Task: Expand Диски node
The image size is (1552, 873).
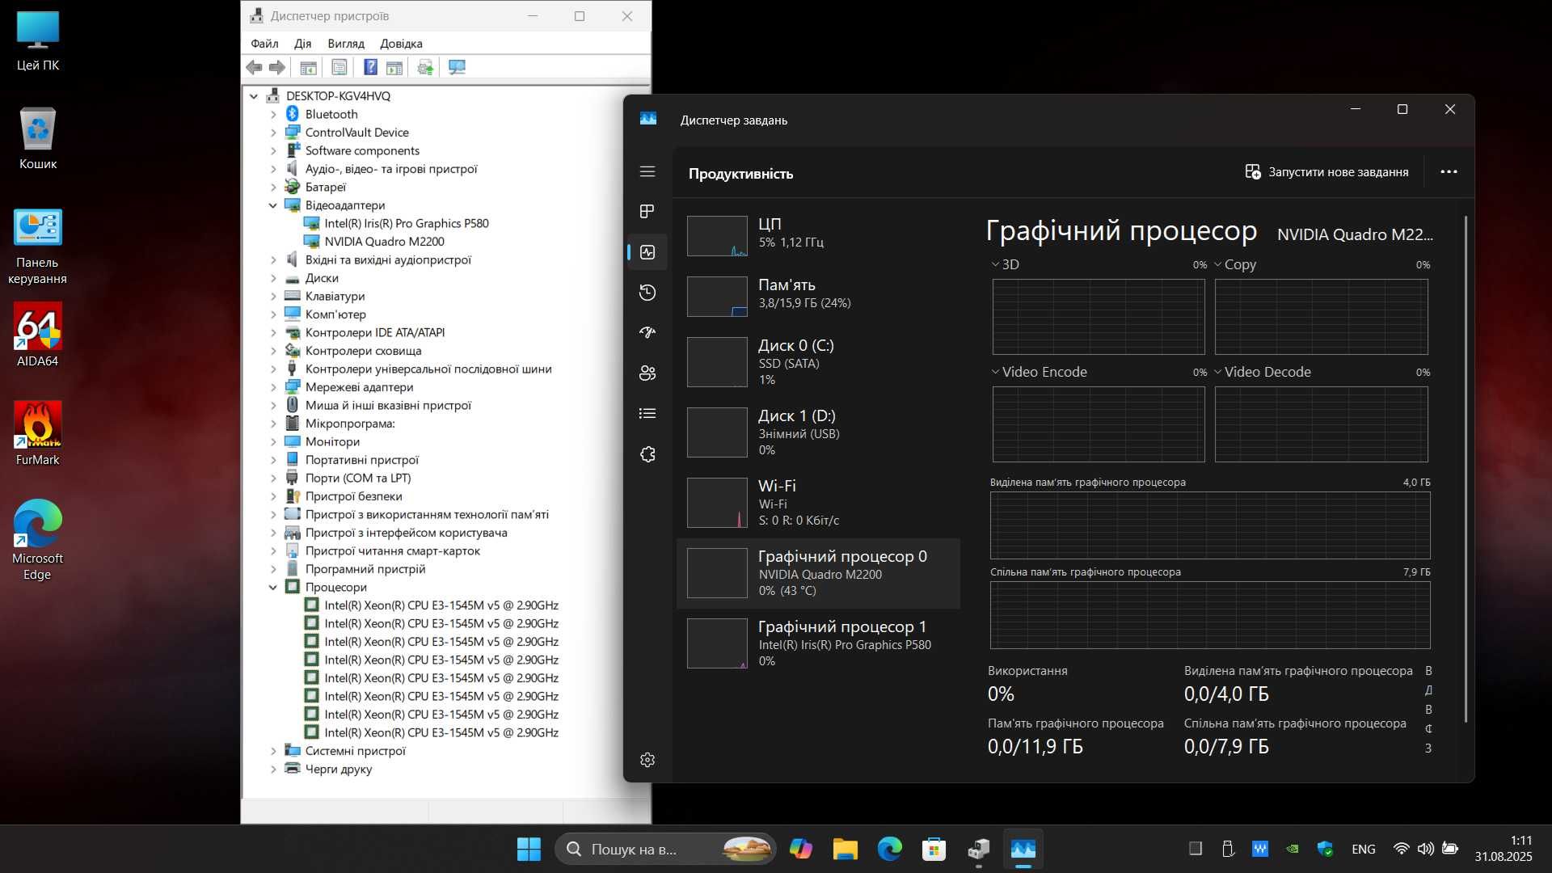Action: (x=273, y=278)
